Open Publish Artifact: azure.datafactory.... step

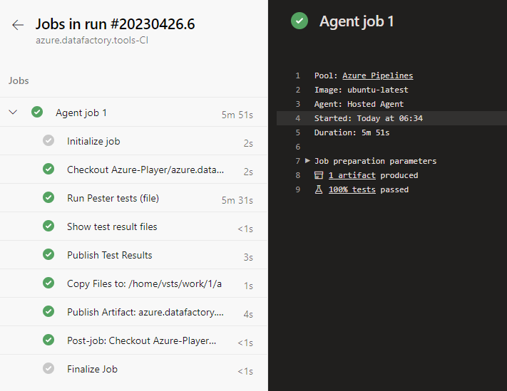tap(134, 311)
